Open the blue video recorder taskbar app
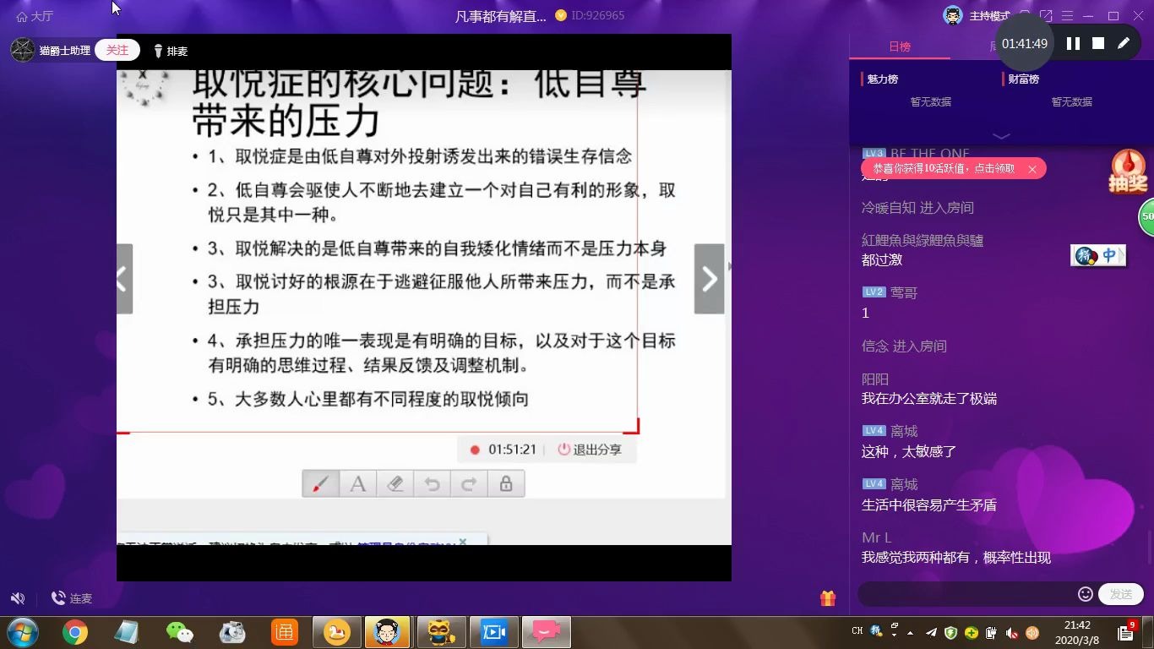This screenshot has width=1154, height=649. 493,632
